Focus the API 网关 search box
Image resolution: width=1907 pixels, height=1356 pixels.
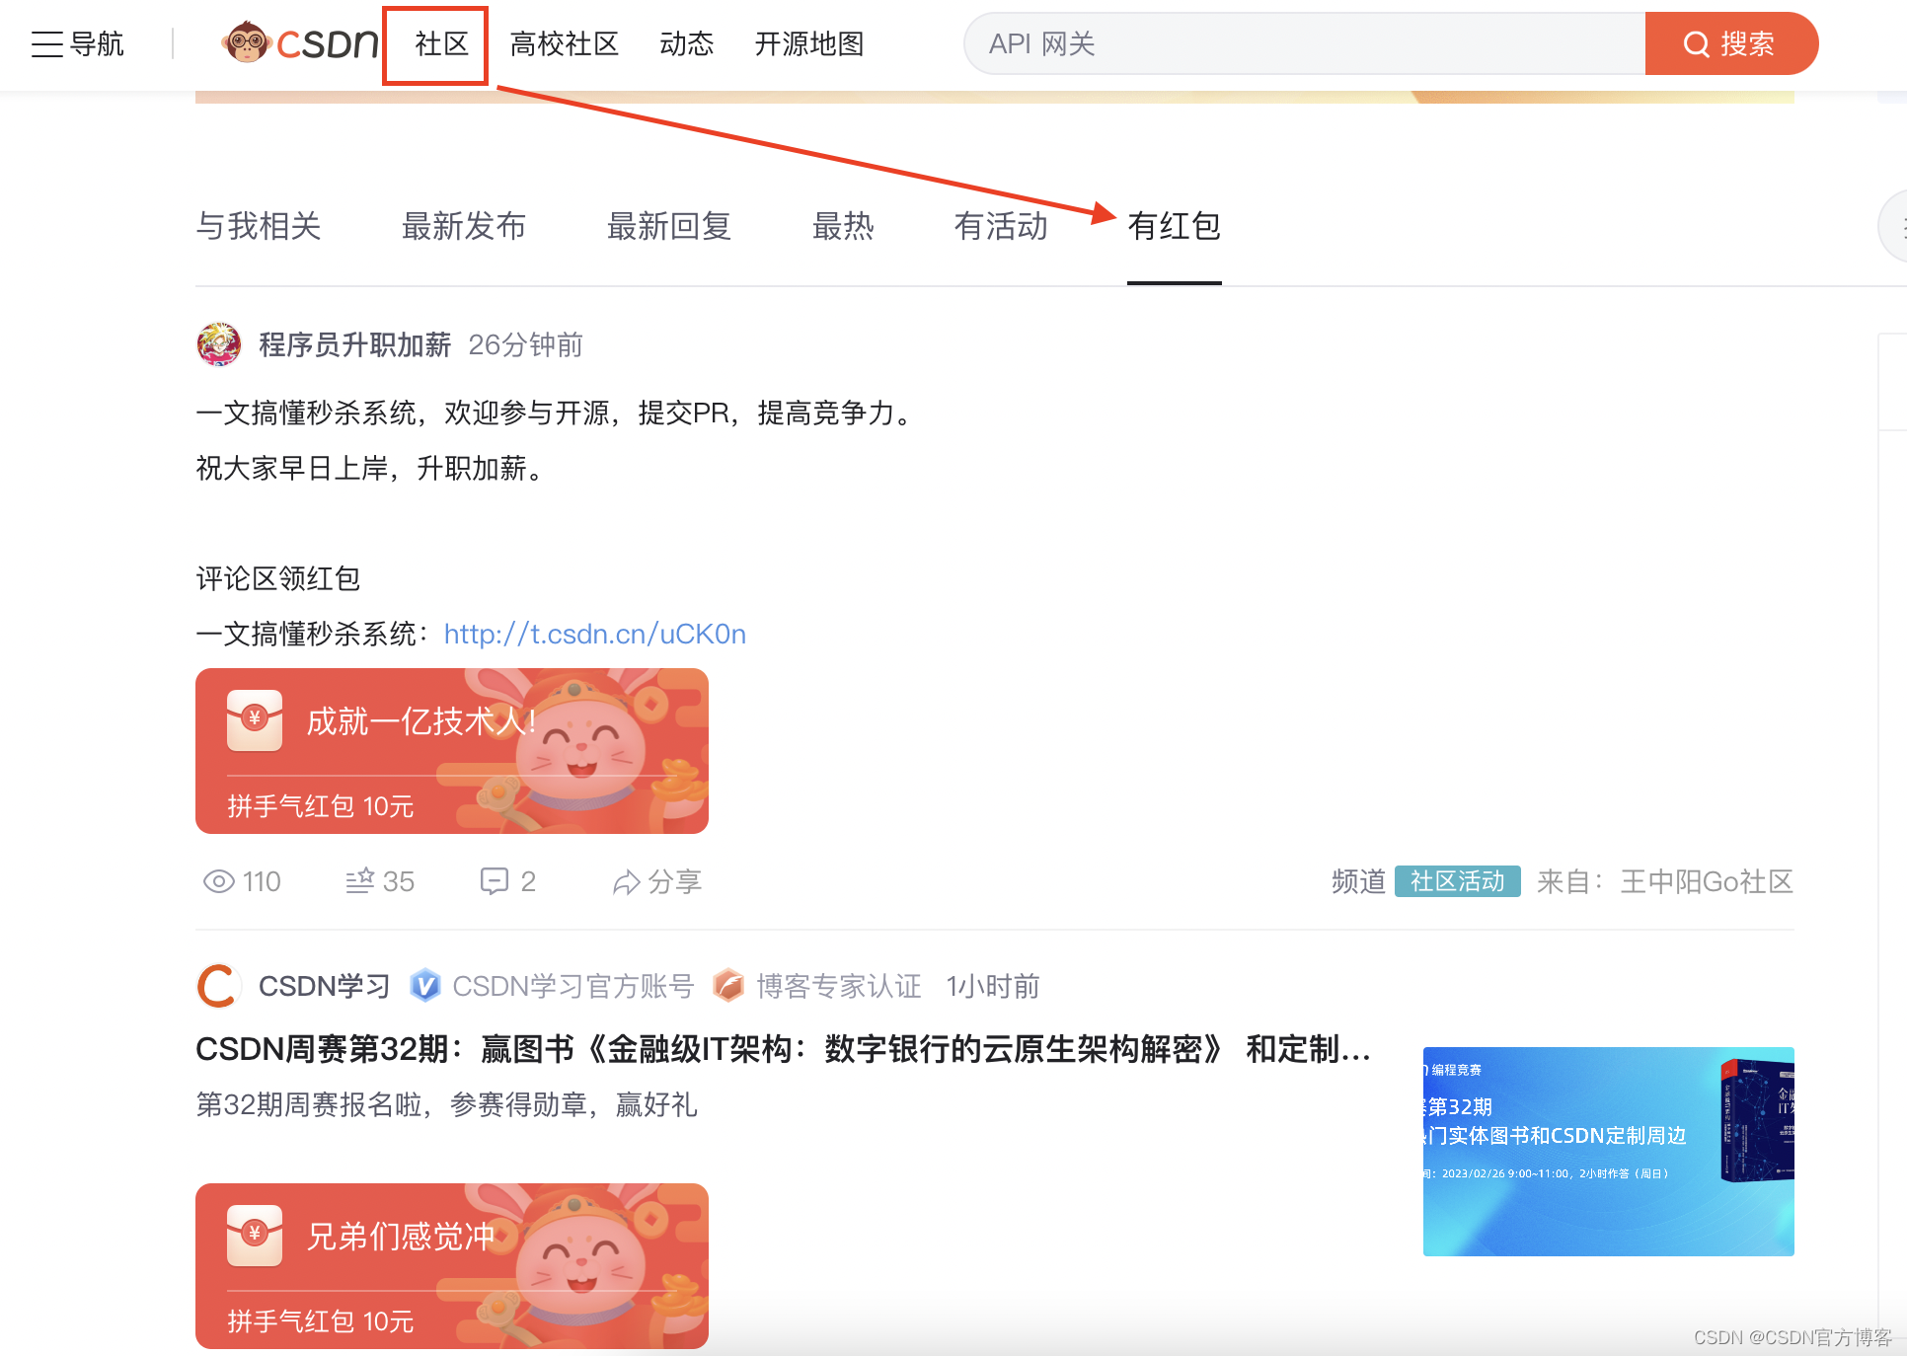coord(1304,43)
